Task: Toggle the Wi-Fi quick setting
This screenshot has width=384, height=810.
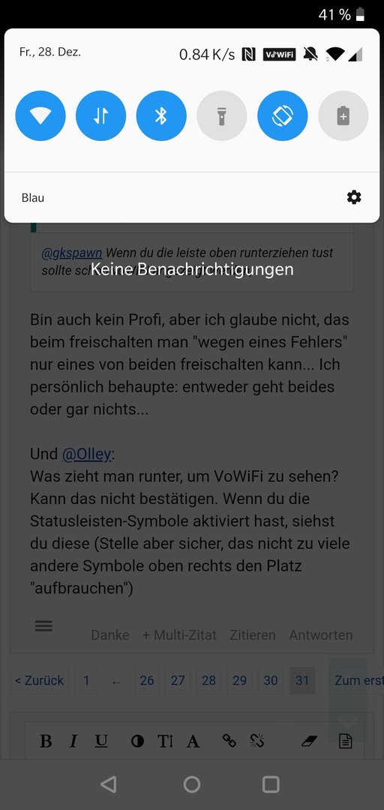Action: 40,115
